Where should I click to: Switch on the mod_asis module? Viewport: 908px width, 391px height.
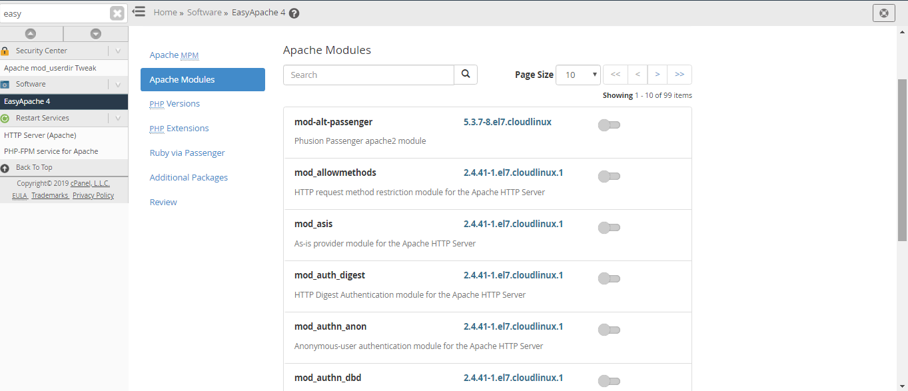[609, 227]
